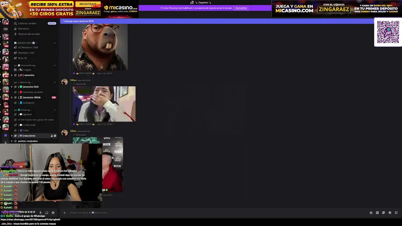This screenshot has height=226, width=402.
Task: Focus the Enviar mensaje input field
Action: click(x=217, y=213)
